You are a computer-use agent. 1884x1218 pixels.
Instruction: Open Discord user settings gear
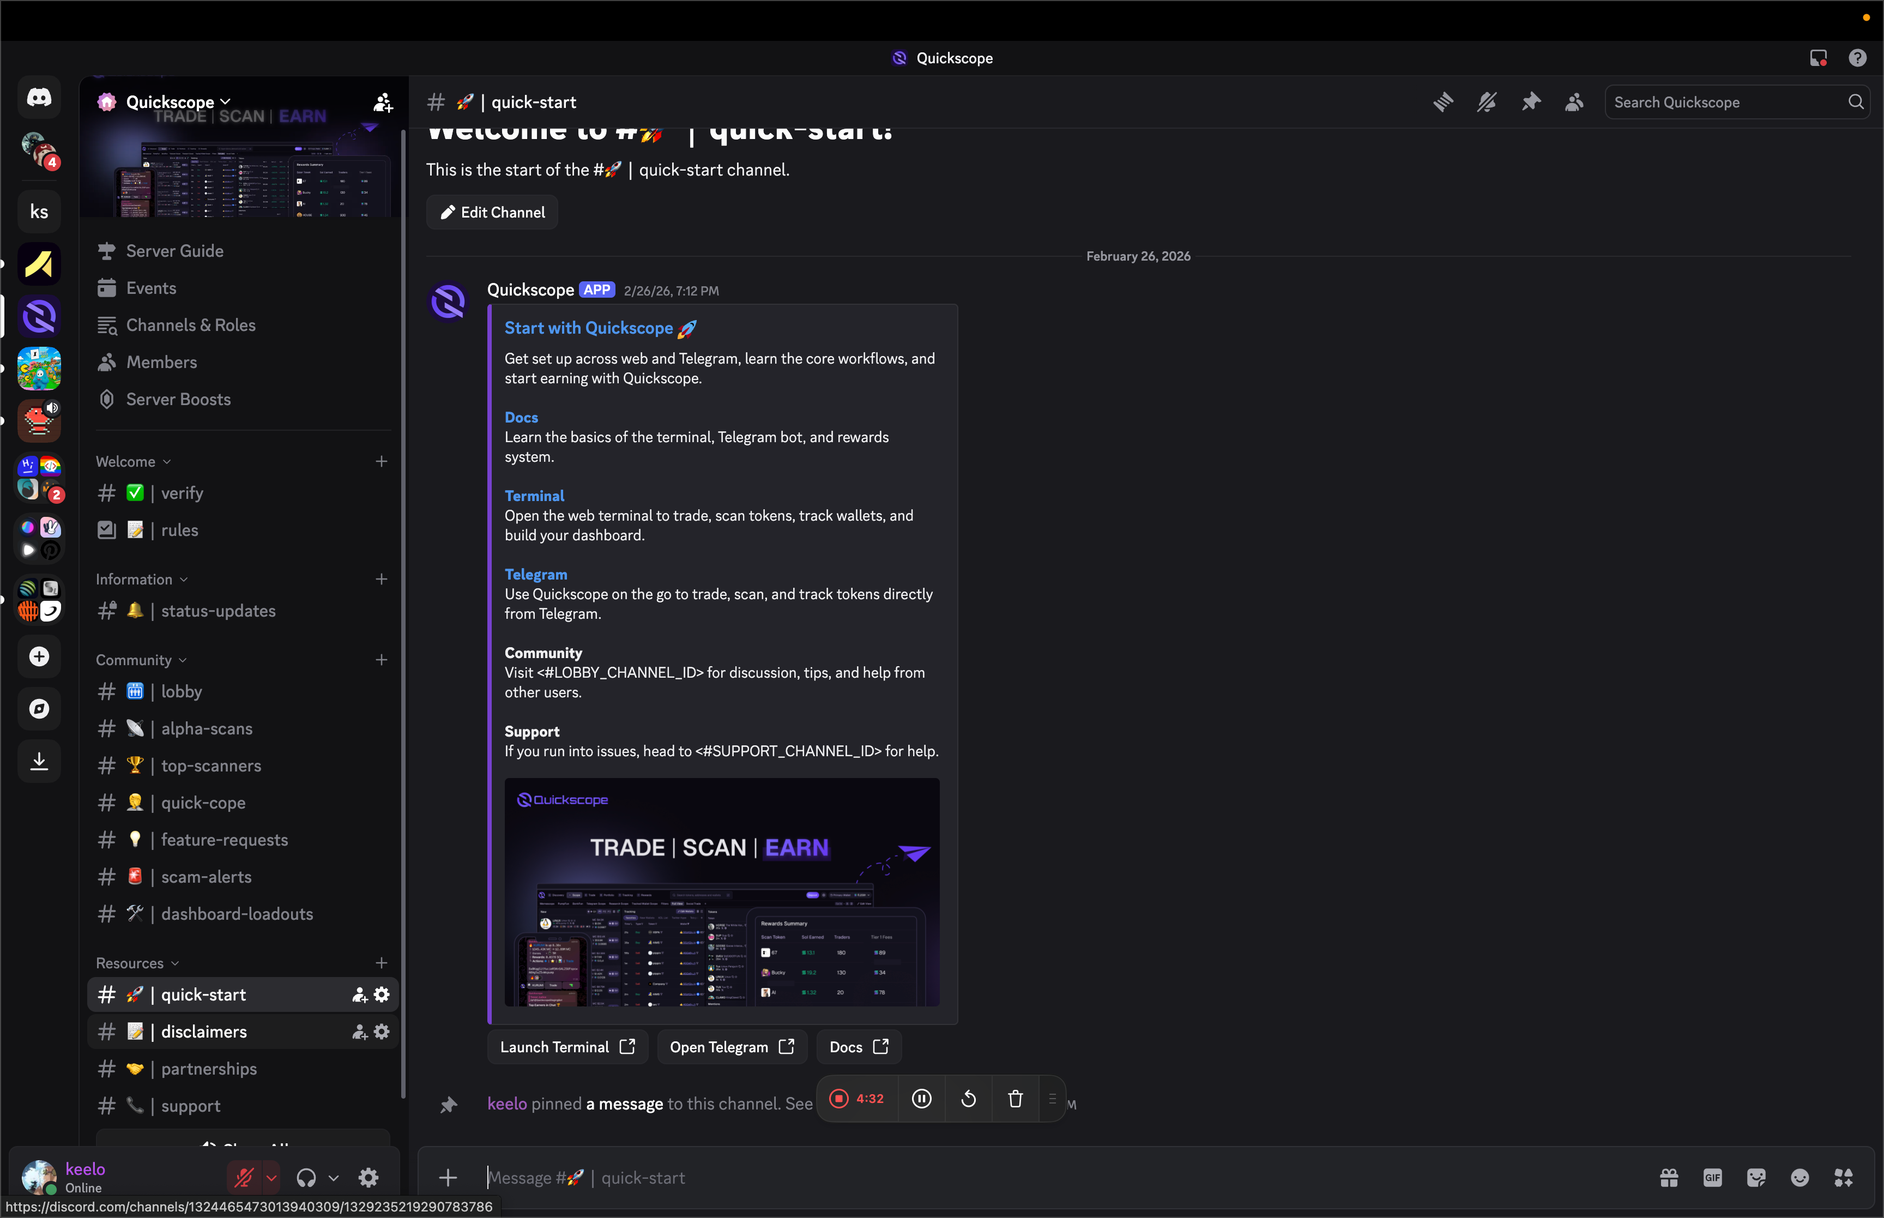click(x=367, y=1177)
